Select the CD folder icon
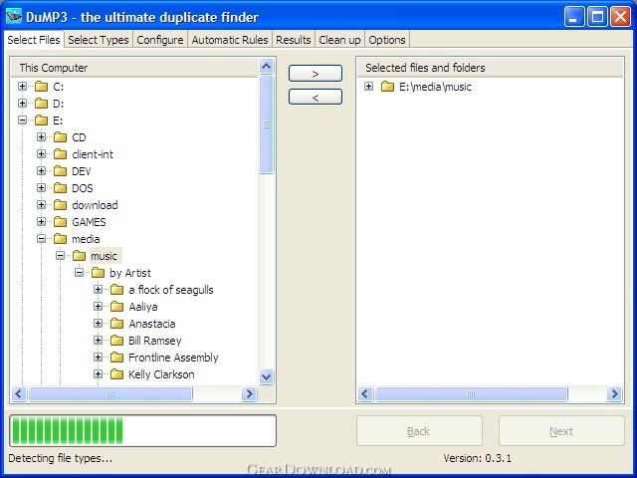 coord(60,137)
